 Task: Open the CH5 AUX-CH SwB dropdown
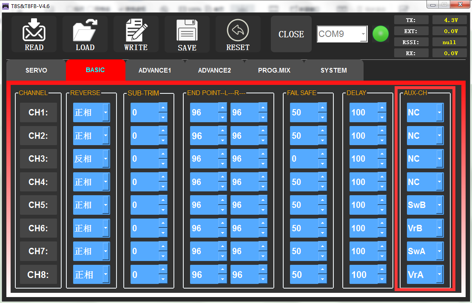pos(439,205)
